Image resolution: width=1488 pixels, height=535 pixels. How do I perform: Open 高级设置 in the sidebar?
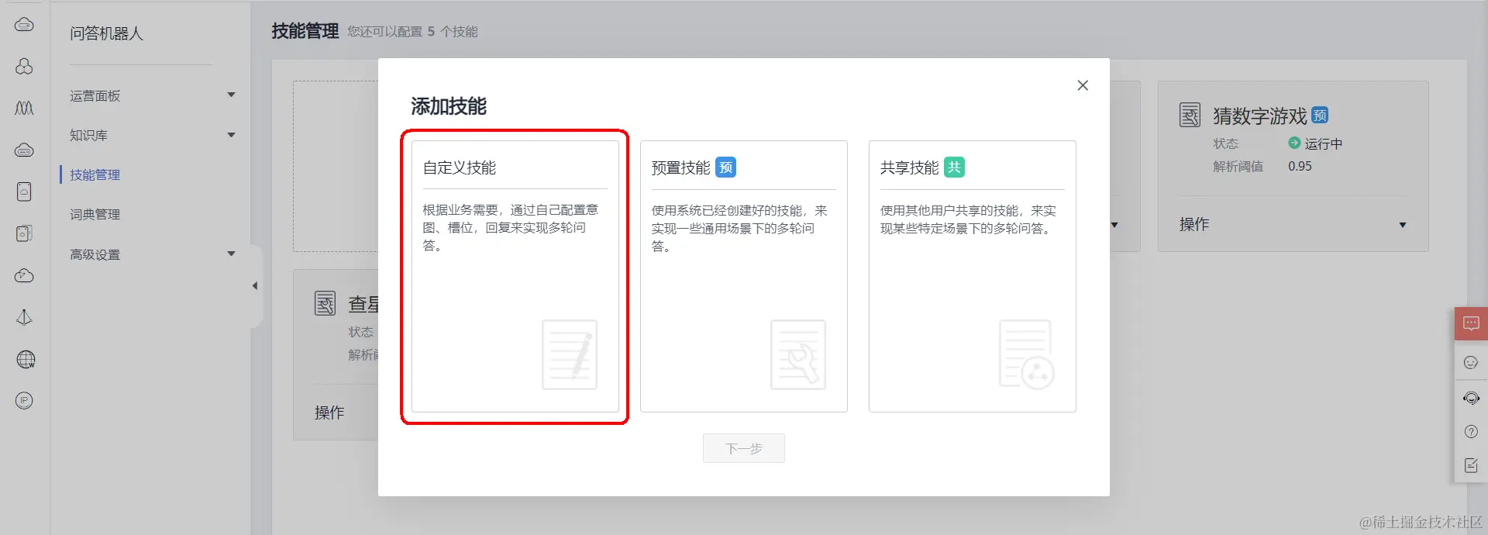[x=95, y=254]
